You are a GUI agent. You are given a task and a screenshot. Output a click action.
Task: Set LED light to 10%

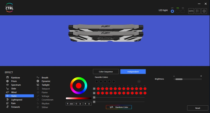[x=178, y=11]
